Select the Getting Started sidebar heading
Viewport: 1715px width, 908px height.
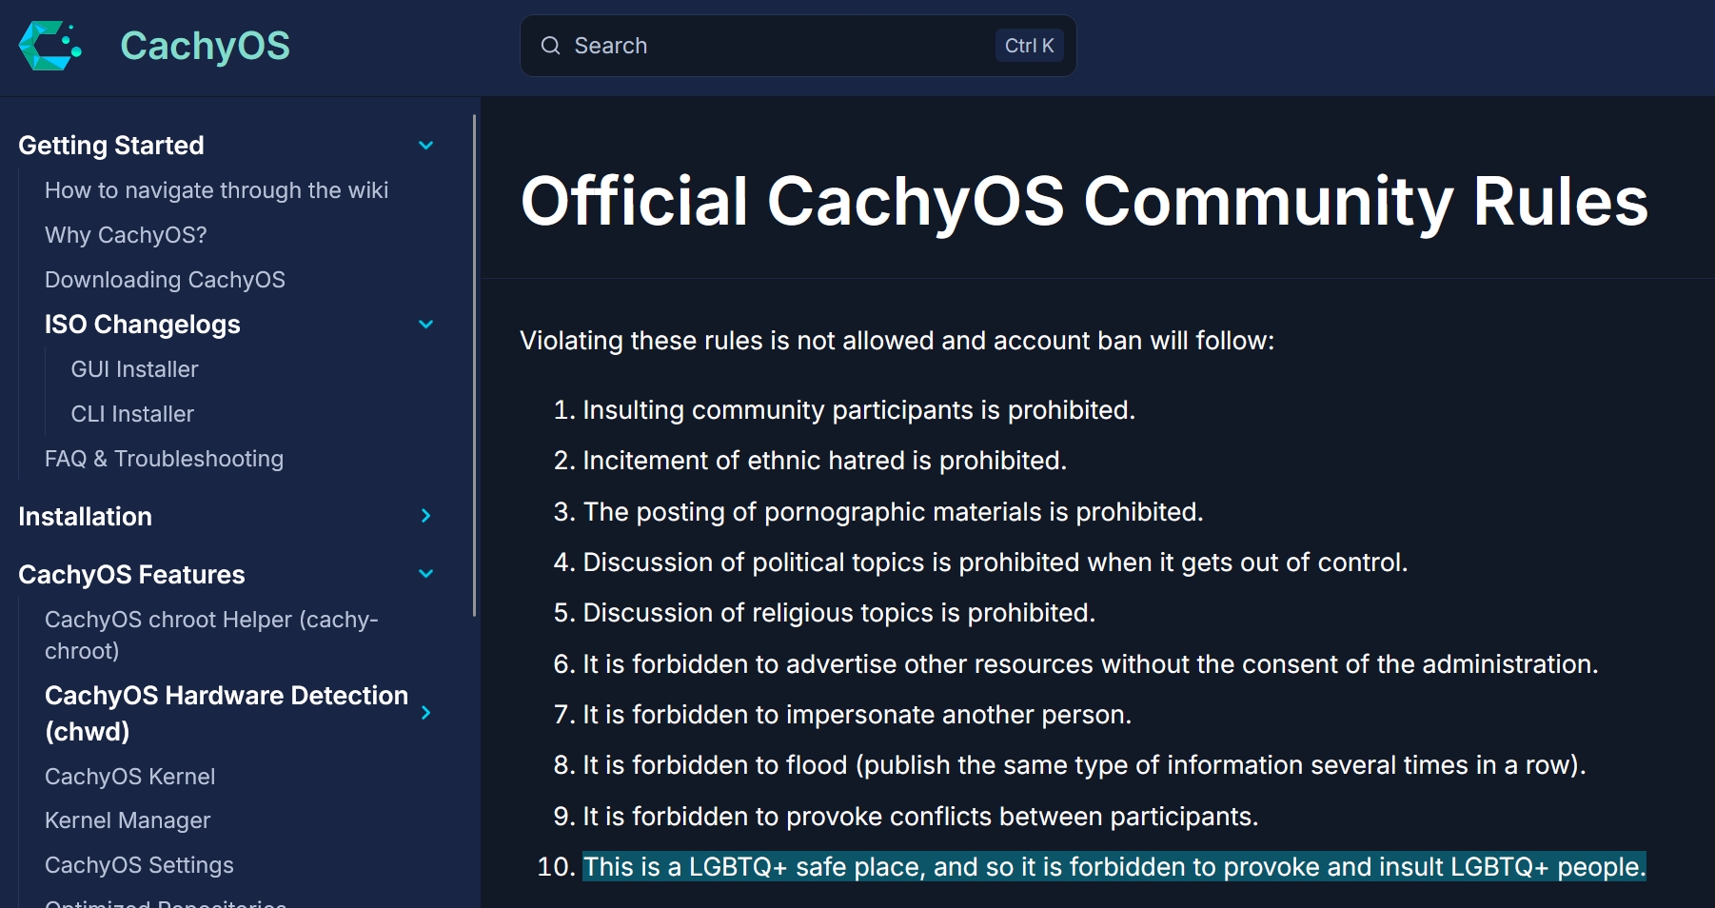tap(111, 146)
